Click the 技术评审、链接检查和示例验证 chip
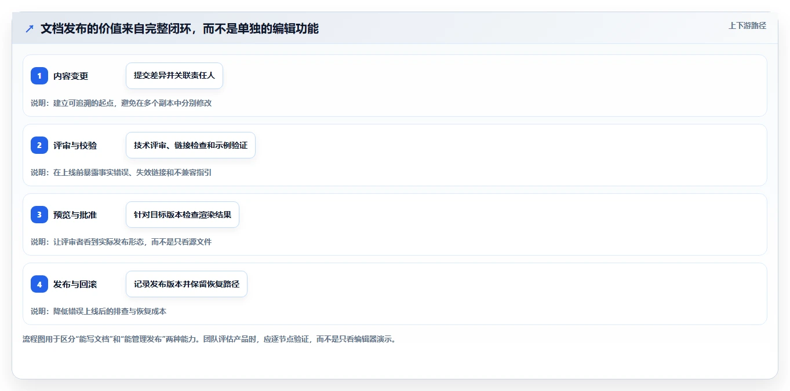Screen dimensions: 790x391 191,145
